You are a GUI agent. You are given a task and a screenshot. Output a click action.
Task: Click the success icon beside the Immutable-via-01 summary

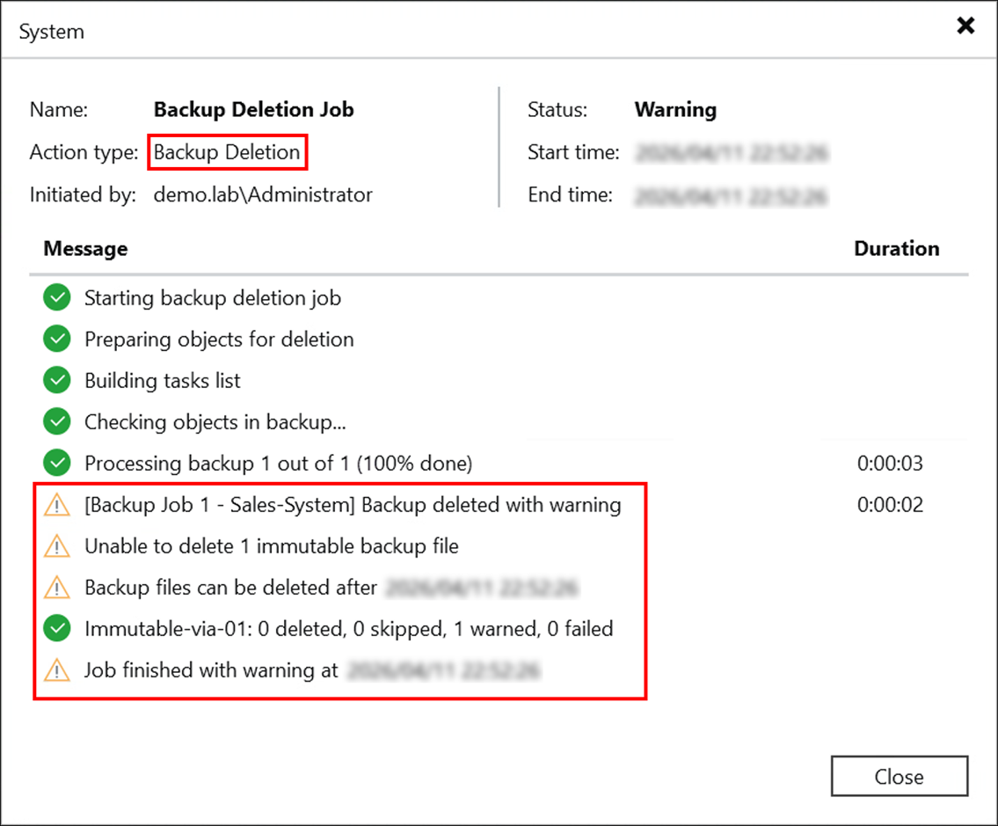55,628
